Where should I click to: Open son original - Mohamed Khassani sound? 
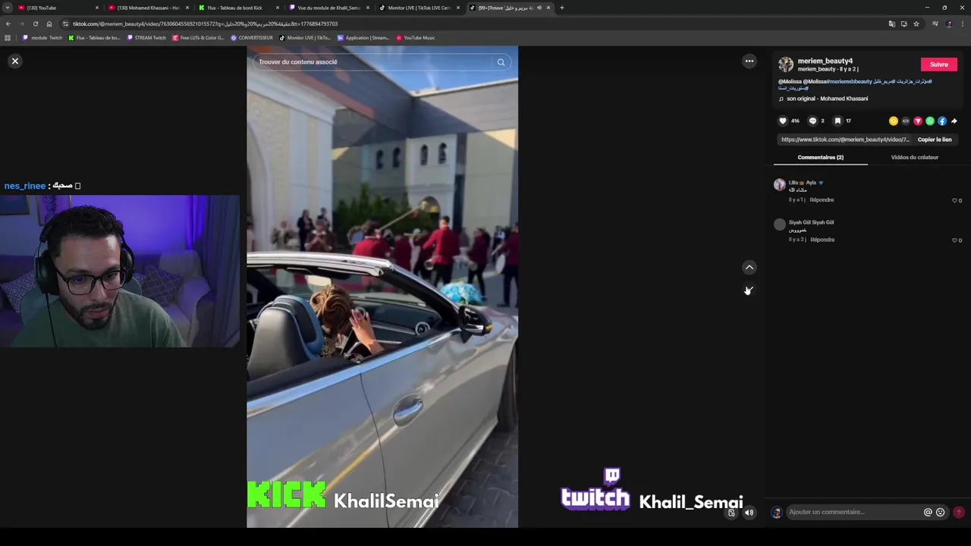[x=827, y=99]
